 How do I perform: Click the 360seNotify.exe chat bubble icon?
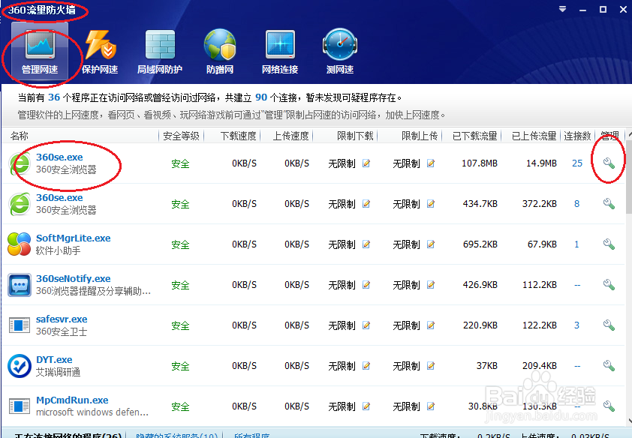click(20, 284)
